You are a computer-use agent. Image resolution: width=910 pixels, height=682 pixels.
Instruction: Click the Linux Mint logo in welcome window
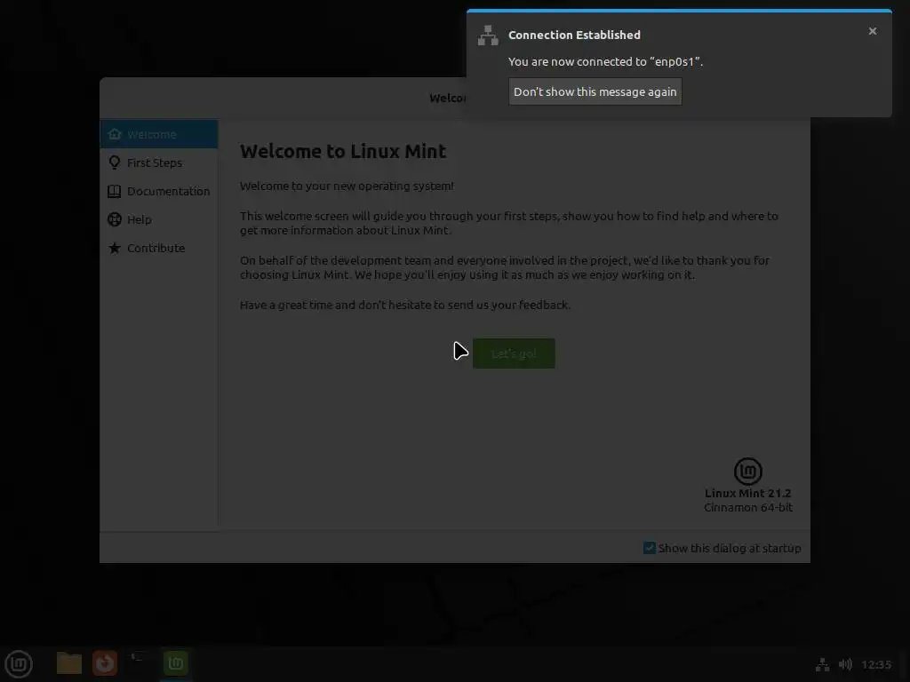click(x=748, y=471)
